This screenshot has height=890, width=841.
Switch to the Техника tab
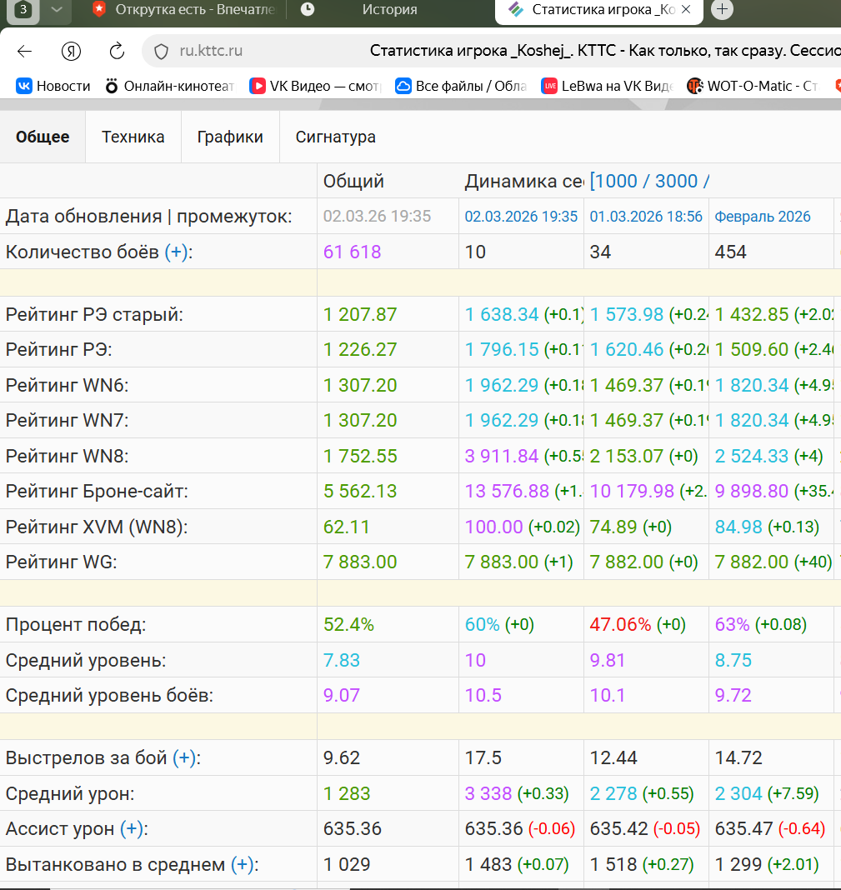point(133,137)
